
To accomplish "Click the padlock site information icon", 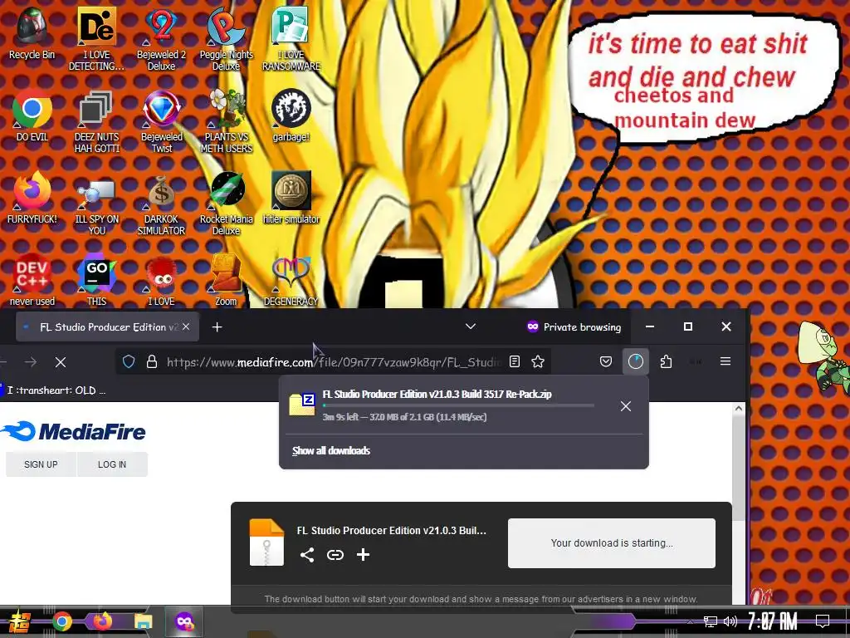I will coord(152,362).
